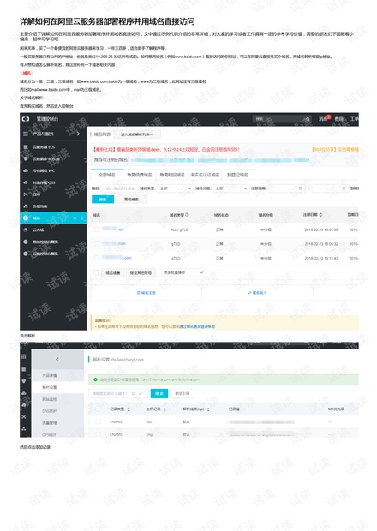Switch to the 未实名认证域名 tab
377x531 pixels.
click(205, 175)
